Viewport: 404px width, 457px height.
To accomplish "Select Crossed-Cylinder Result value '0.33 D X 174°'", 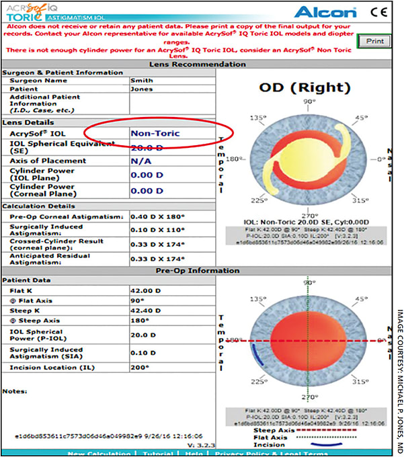I will (158, 245).
